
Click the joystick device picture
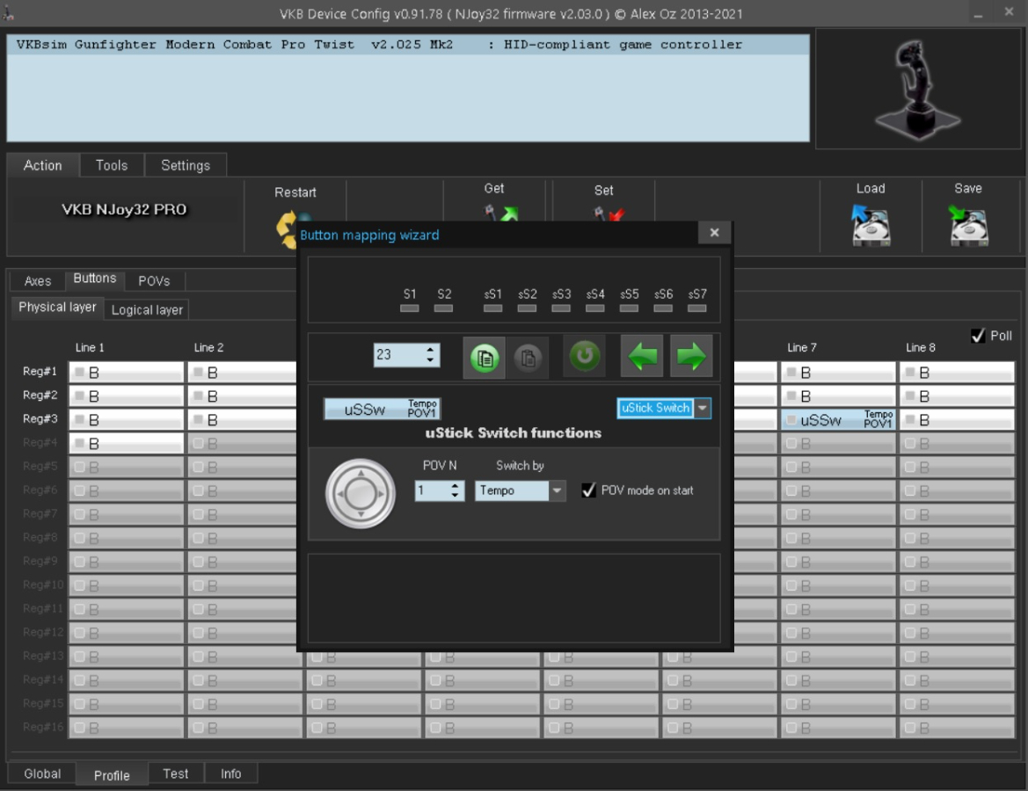click(x=918, y=89)
